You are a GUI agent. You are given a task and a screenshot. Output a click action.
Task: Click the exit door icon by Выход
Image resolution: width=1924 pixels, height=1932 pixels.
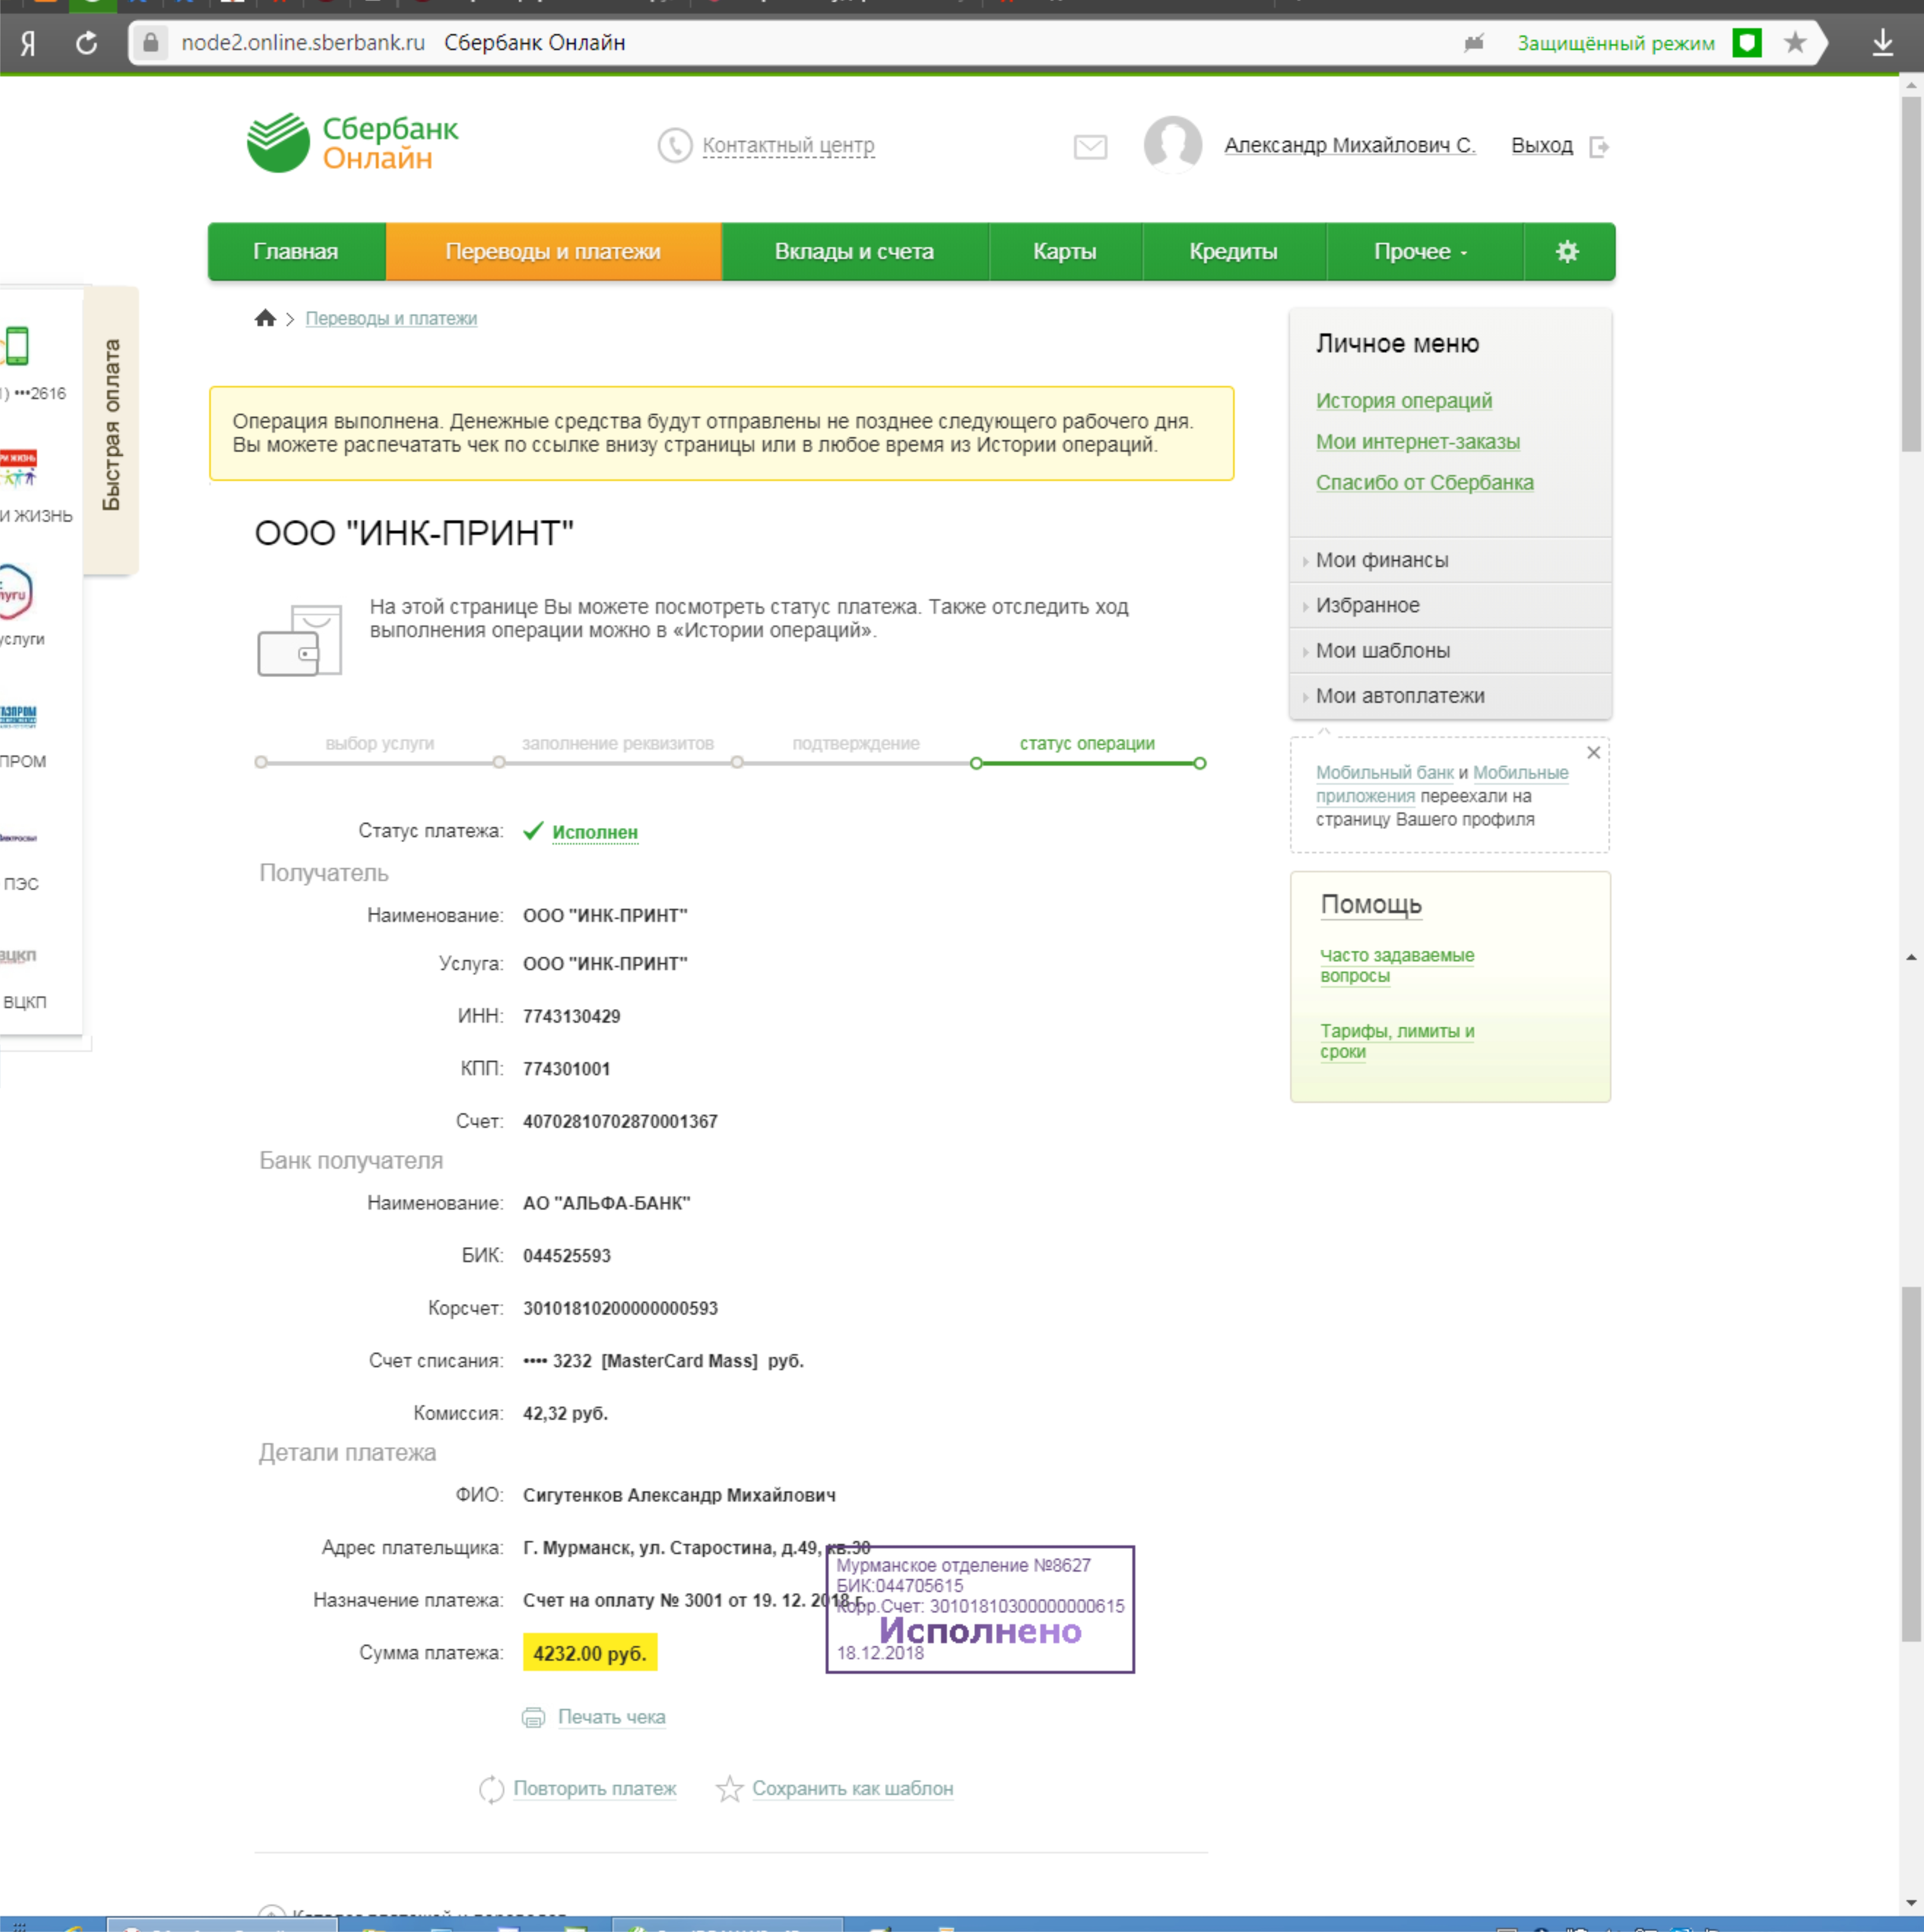1599,147
